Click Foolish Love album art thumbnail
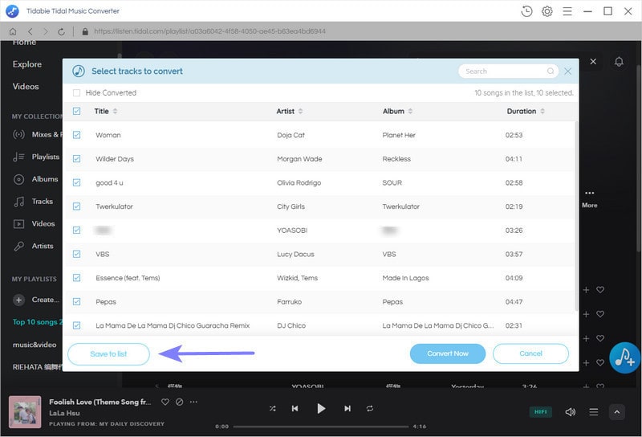This screenshot has width=642, height=437. 25,411
